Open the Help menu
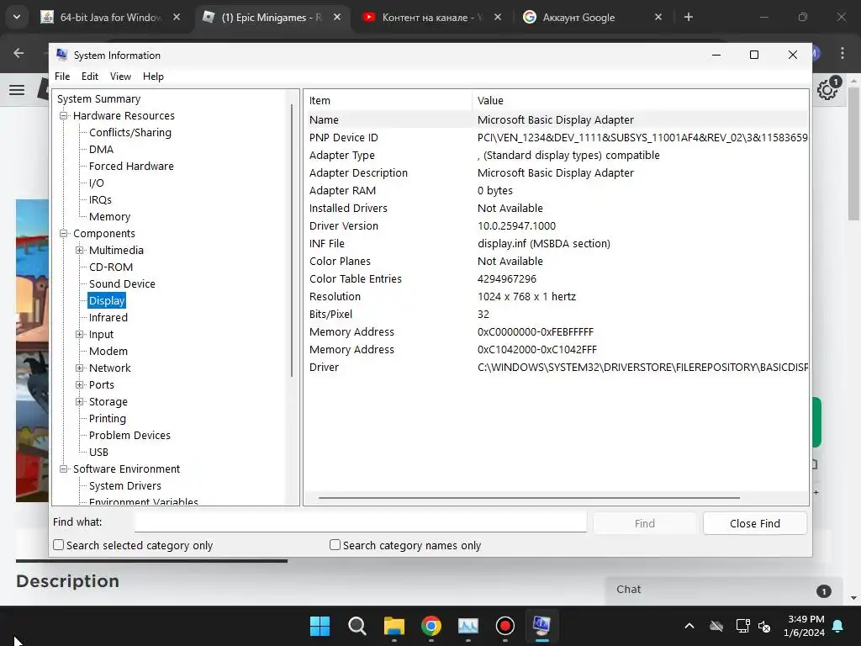 [153, 77]
